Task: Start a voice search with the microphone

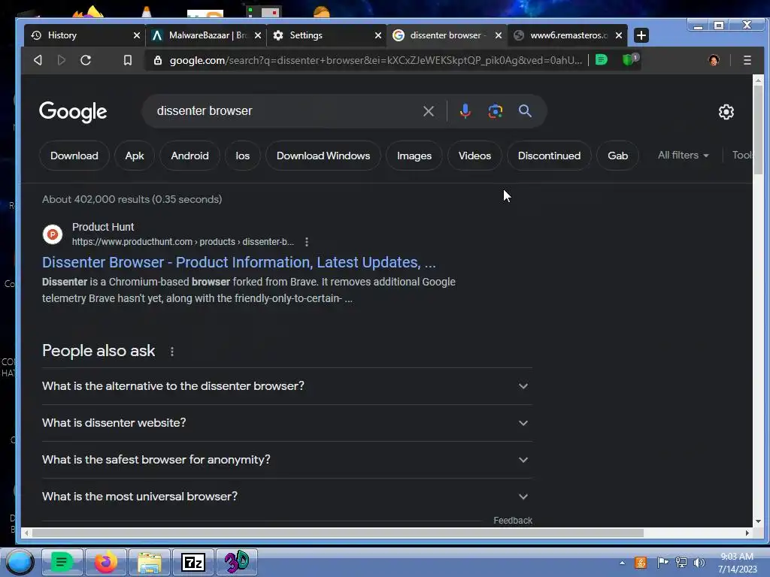Action: [465, 111]
